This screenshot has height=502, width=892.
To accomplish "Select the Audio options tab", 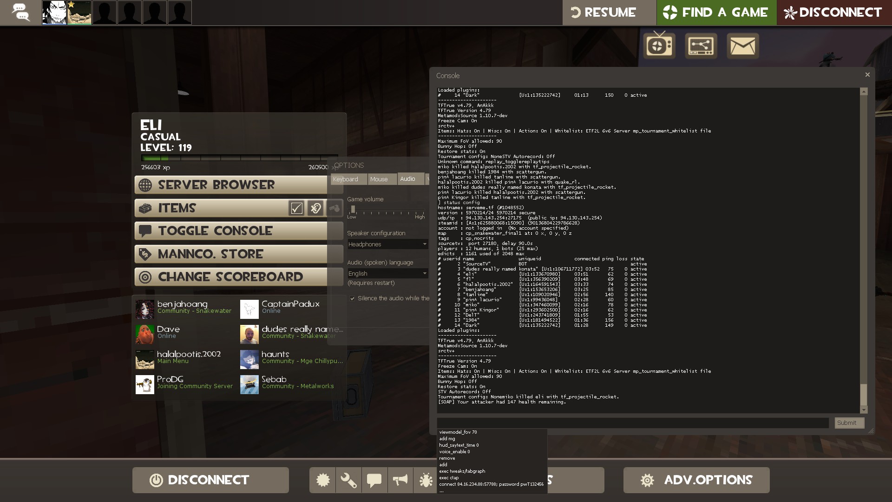I will point(411,178).
